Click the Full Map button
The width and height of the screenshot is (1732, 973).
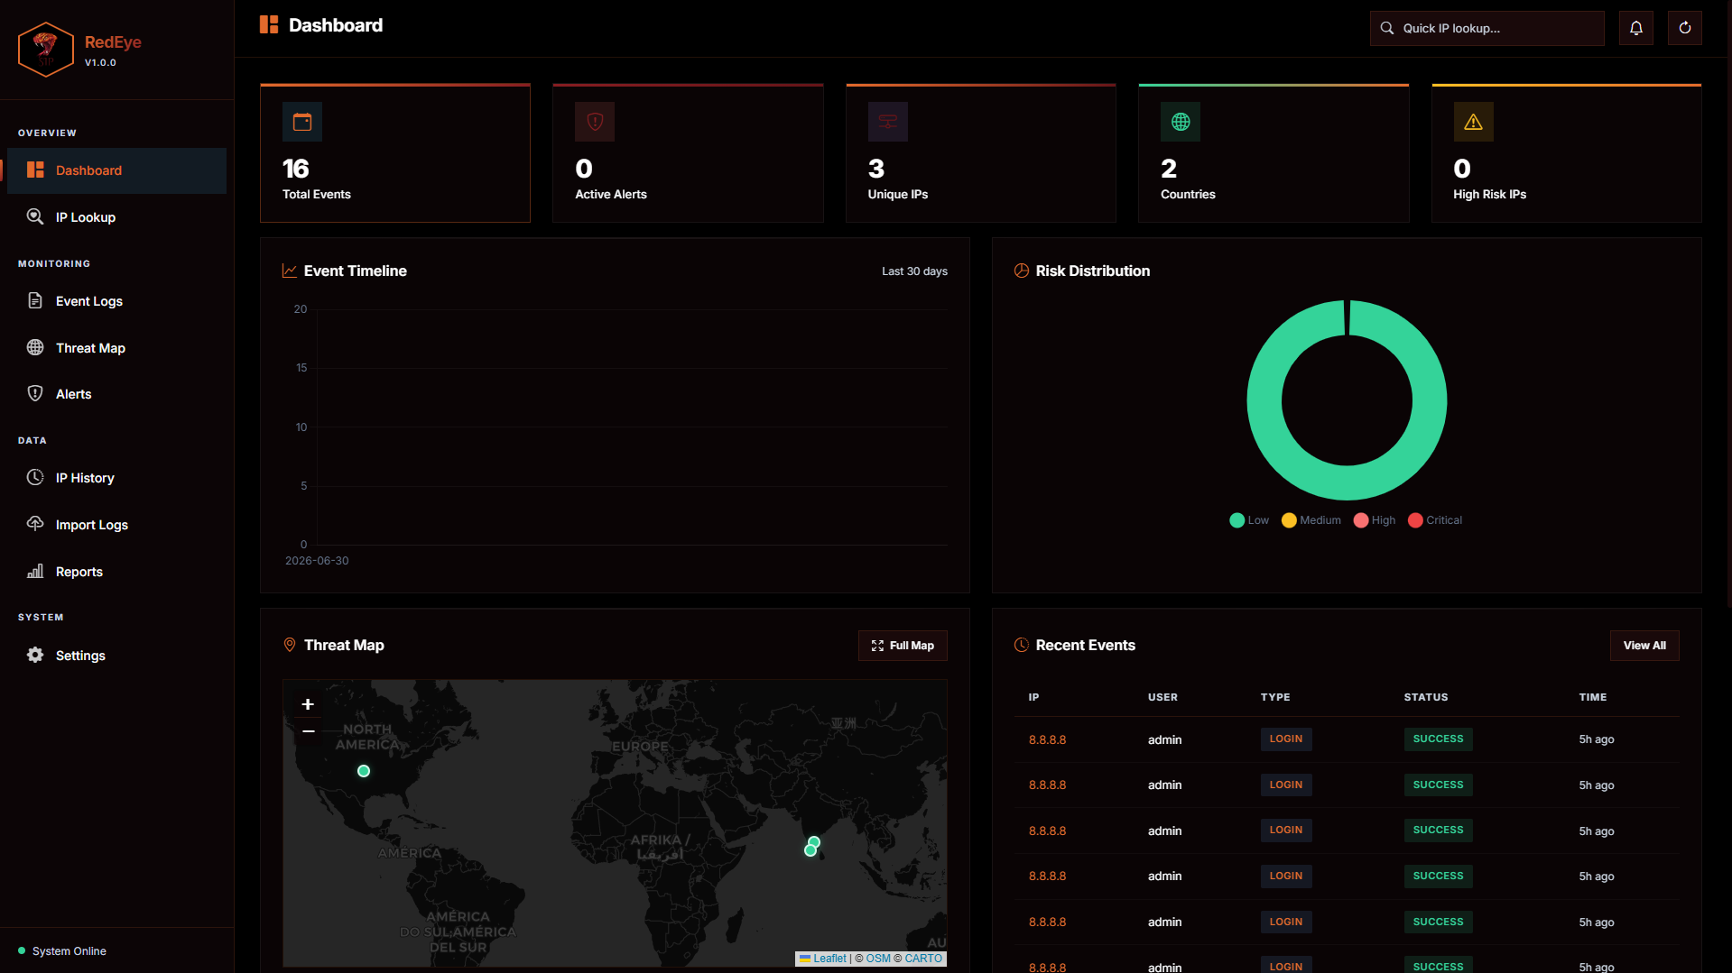point(903,646)
